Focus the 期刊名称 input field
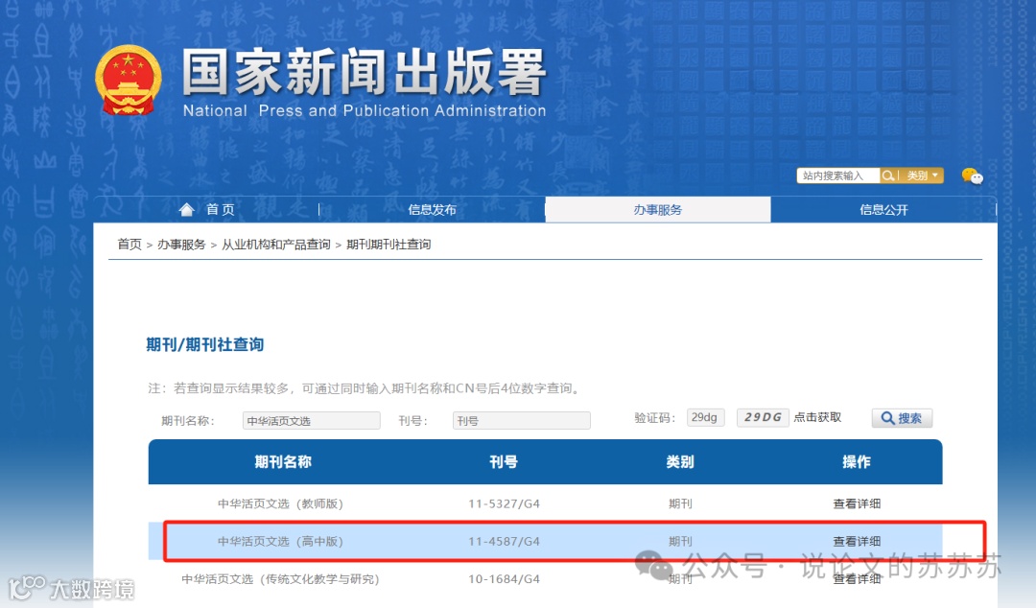This screenshot has height=608, width=1036. (311, 420)
